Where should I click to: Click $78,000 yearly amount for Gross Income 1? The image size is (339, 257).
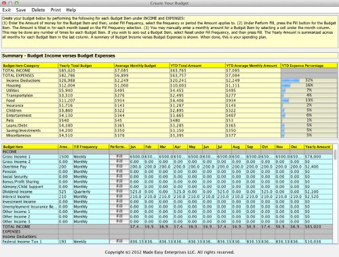(318, 157)
